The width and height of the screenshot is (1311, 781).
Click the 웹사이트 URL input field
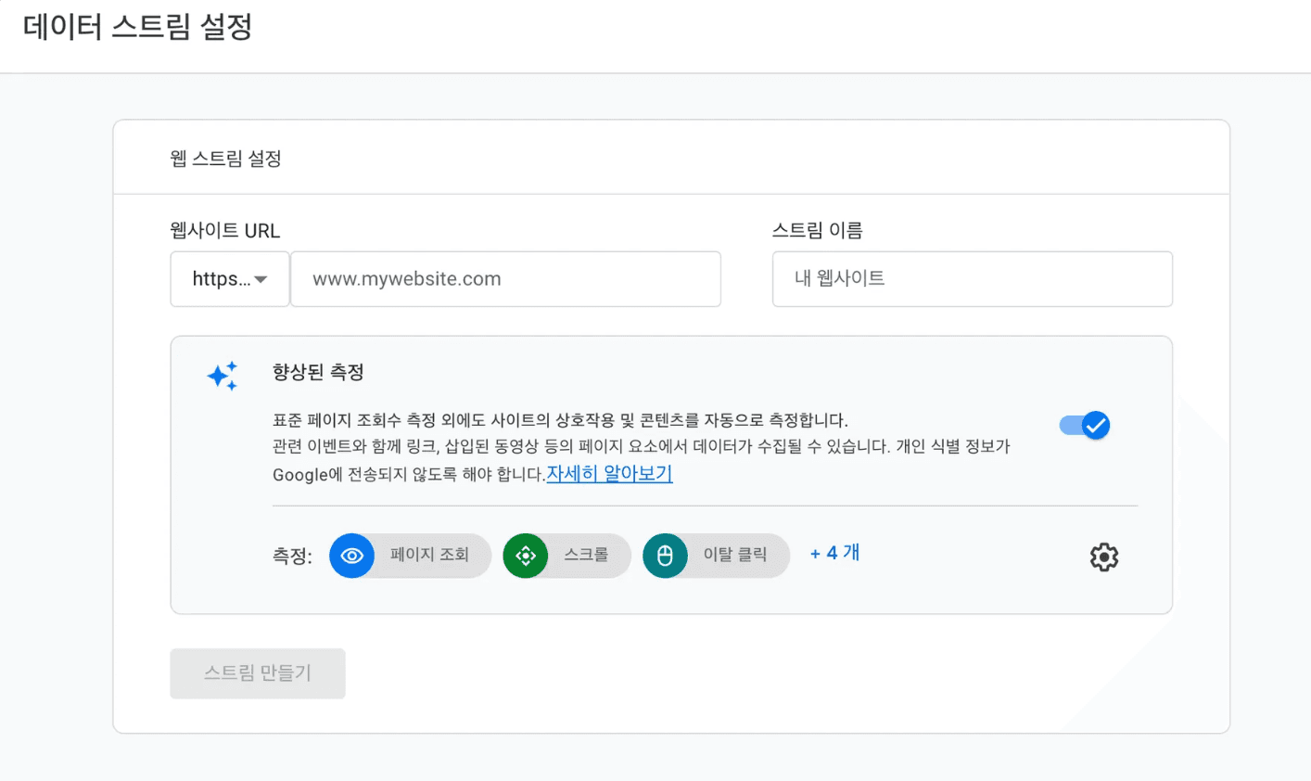[x=505, y=279]
